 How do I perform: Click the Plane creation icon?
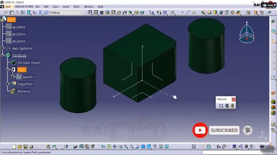(194, 12)
